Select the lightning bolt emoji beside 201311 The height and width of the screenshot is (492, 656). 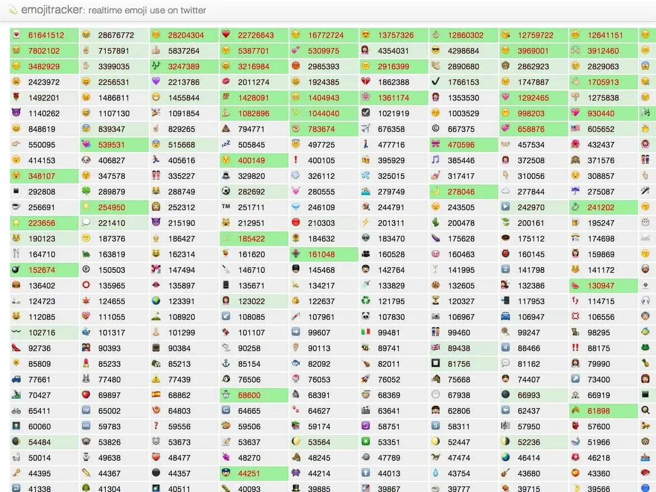(366, 223)
